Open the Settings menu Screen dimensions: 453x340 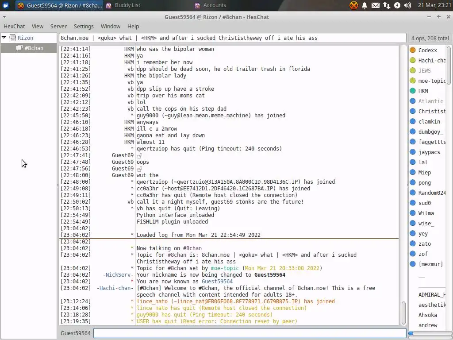[84, 26]
